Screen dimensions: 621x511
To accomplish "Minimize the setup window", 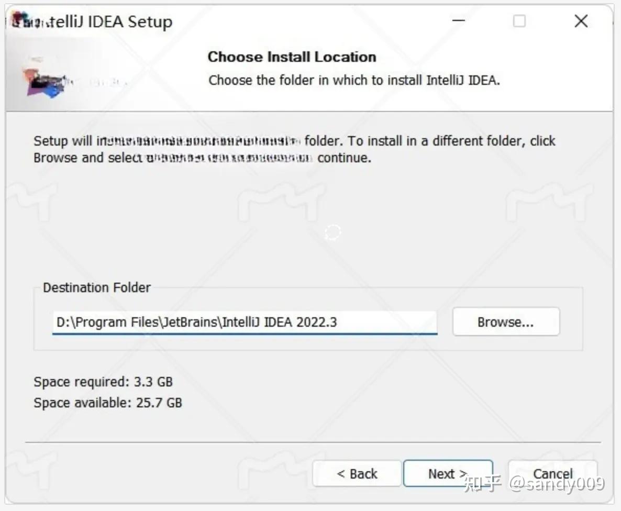I will click(x=458, y=21).
